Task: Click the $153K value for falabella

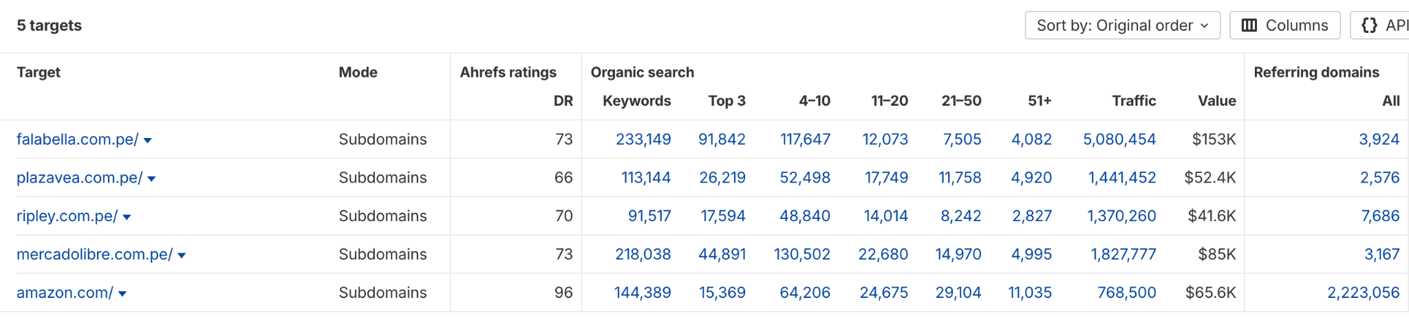Action: click(1214, 139)
